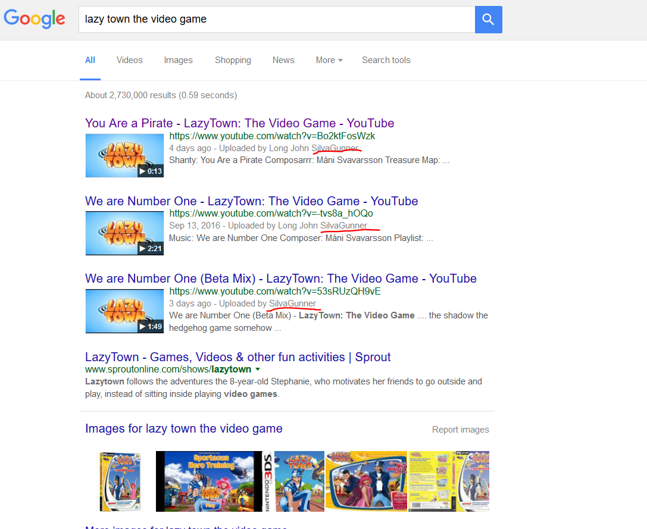Viewport: 647px width, 529px height.
Task: Open the Sportacus Hero Training image
Action: point(209,481)
